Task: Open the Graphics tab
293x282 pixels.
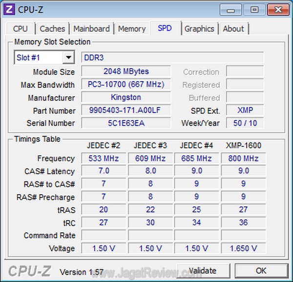Action: (199, 29)
